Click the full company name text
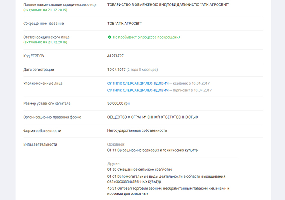This screenshot has height=200, width=285. point(168,5)
